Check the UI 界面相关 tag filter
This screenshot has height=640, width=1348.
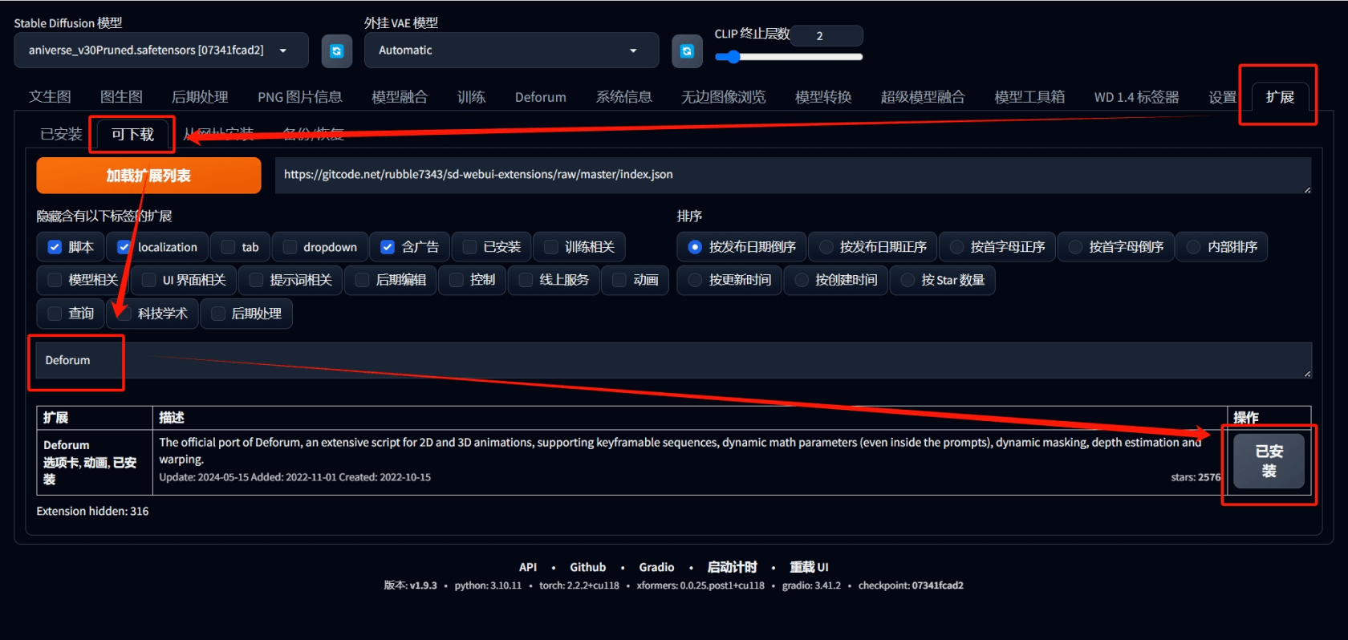148,280
